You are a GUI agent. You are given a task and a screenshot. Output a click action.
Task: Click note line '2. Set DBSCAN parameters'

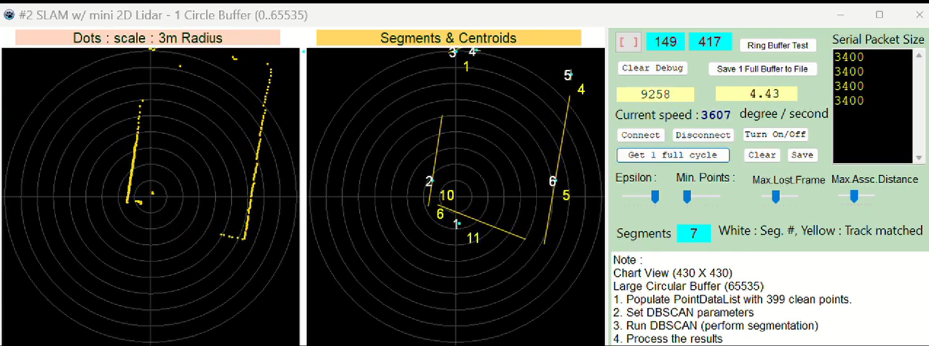coord(683,312)
